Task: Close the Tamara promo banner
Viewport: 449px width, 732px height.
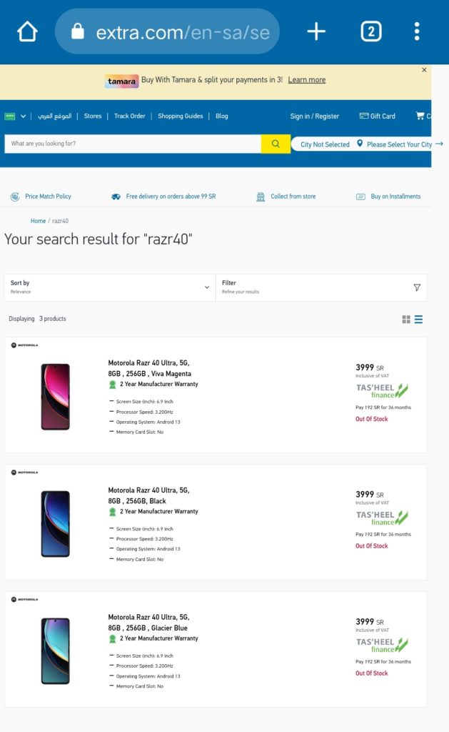Action: (x=424, y=70)
